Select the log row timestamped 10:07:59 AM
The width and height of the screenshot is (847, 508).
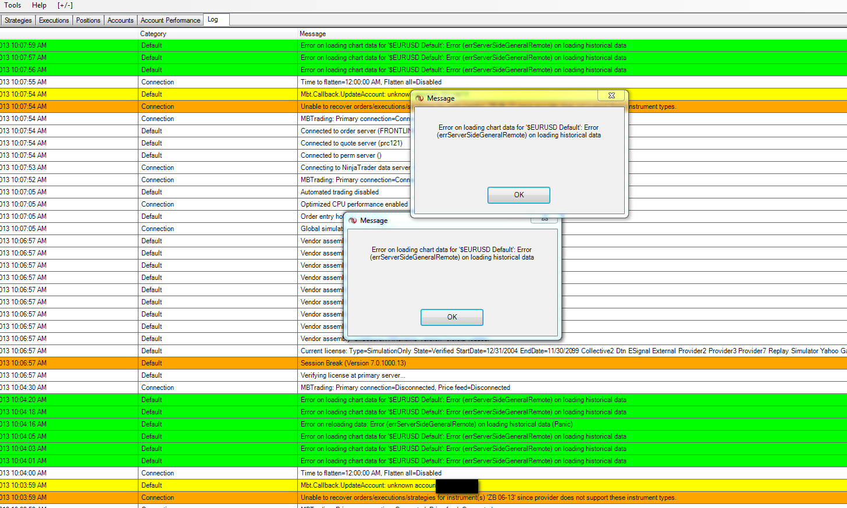[424, 45]
